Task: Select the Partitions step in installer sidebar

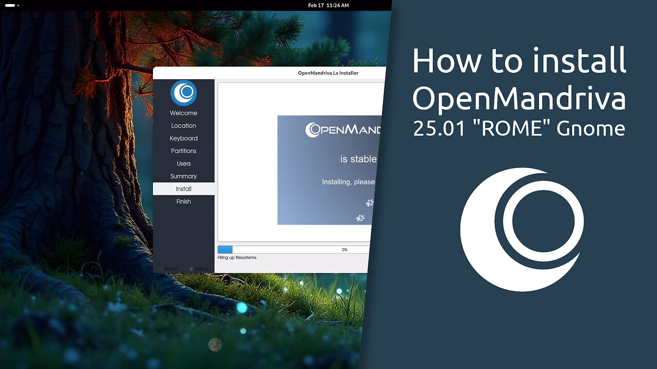Action: click(184, 151)
